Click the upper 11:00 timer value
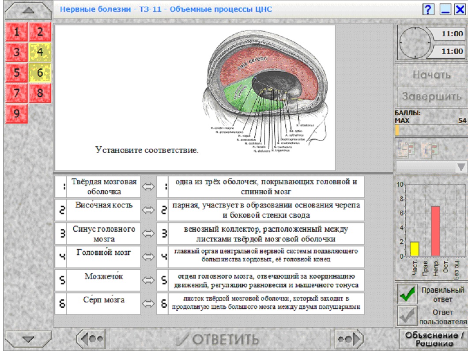The height and width of the screenshot is (351, 468). point(452,34)
